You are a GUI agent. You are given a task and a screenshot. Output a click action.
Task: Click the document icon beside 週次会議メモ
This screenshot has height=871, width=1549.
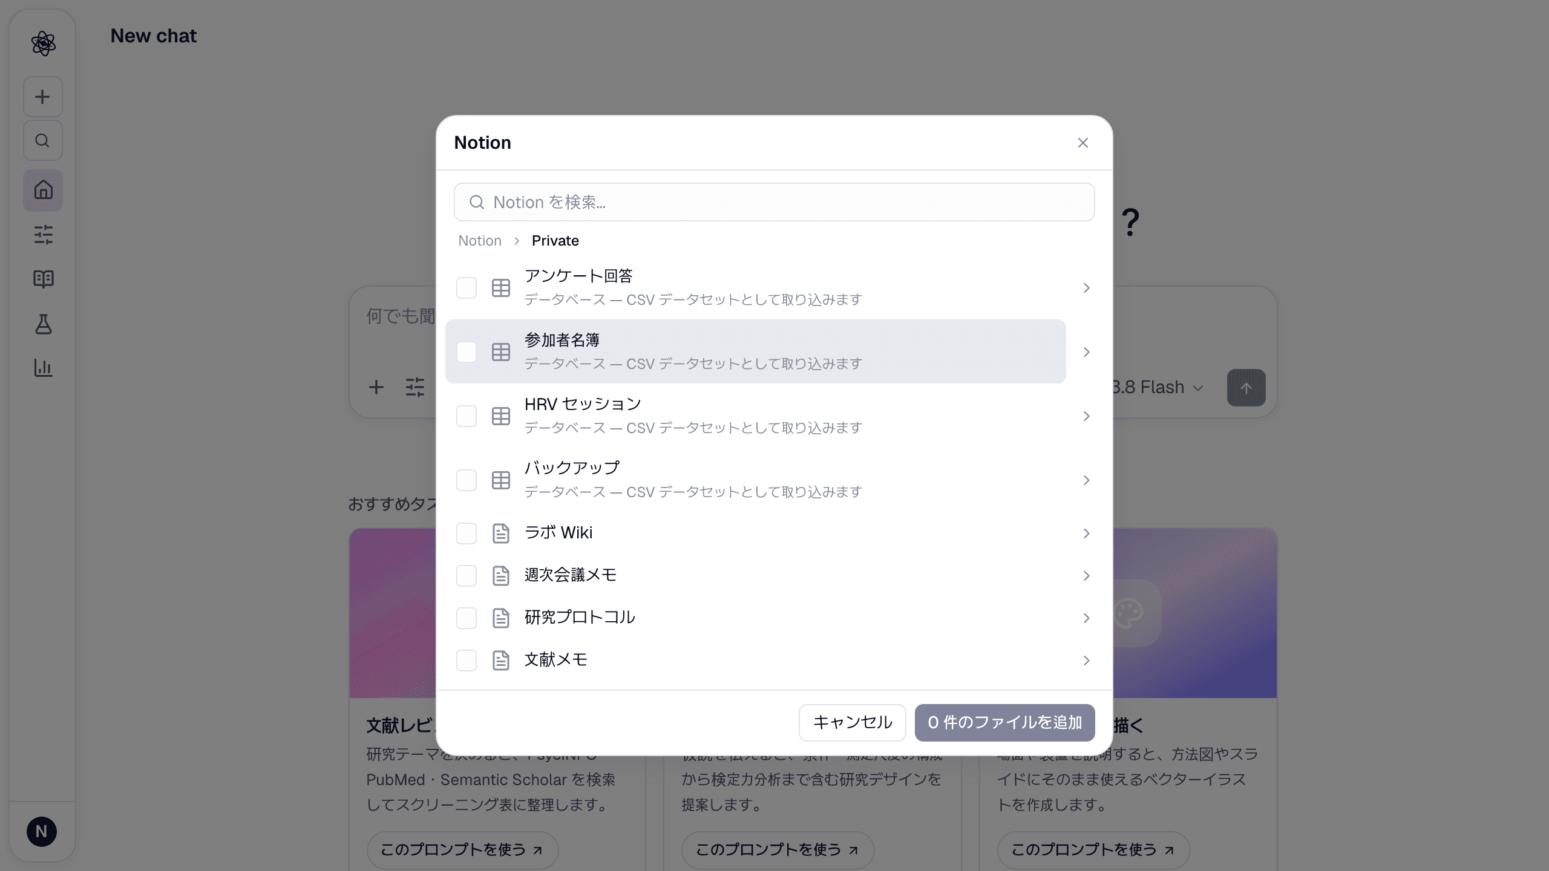(501, 576)
